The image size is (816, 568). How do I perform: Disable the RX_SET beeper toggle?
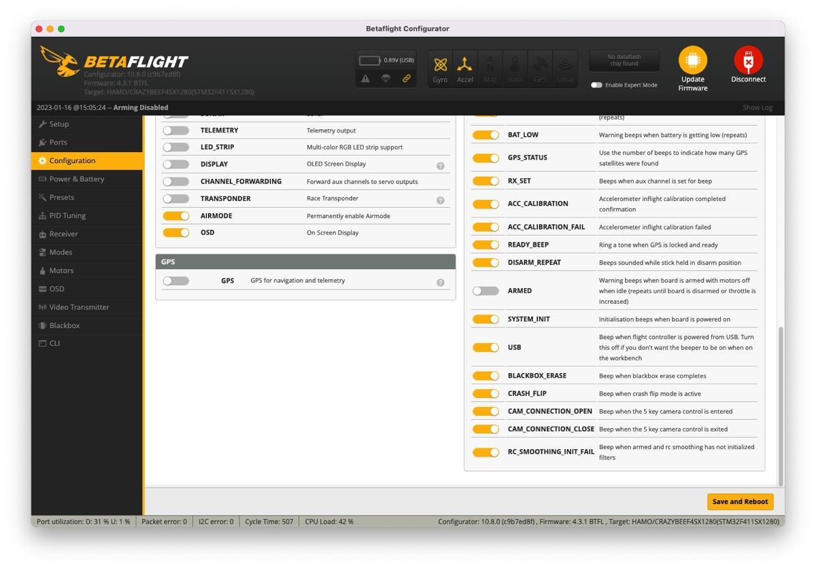(486, 181)
